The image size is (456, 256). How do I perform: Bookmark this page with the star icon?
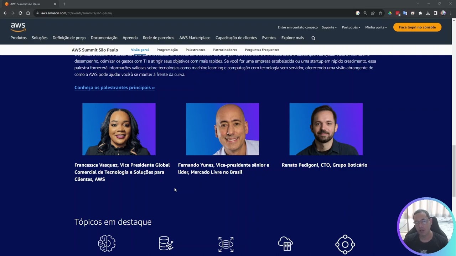pyautogui.click(x=380, y=13)
